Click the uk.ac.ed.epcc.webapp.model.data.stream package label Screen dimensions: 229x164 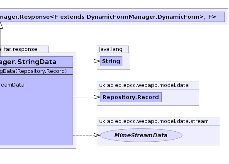click(154, 121)
